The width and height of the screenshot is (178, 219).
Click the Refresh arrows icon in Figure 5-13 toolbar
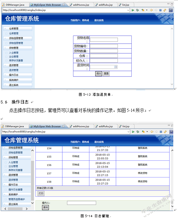click(165, 10)
